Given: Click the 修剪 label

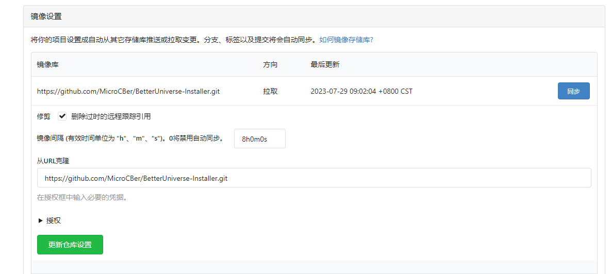Looking at the screenshot, I should point(44,116).
